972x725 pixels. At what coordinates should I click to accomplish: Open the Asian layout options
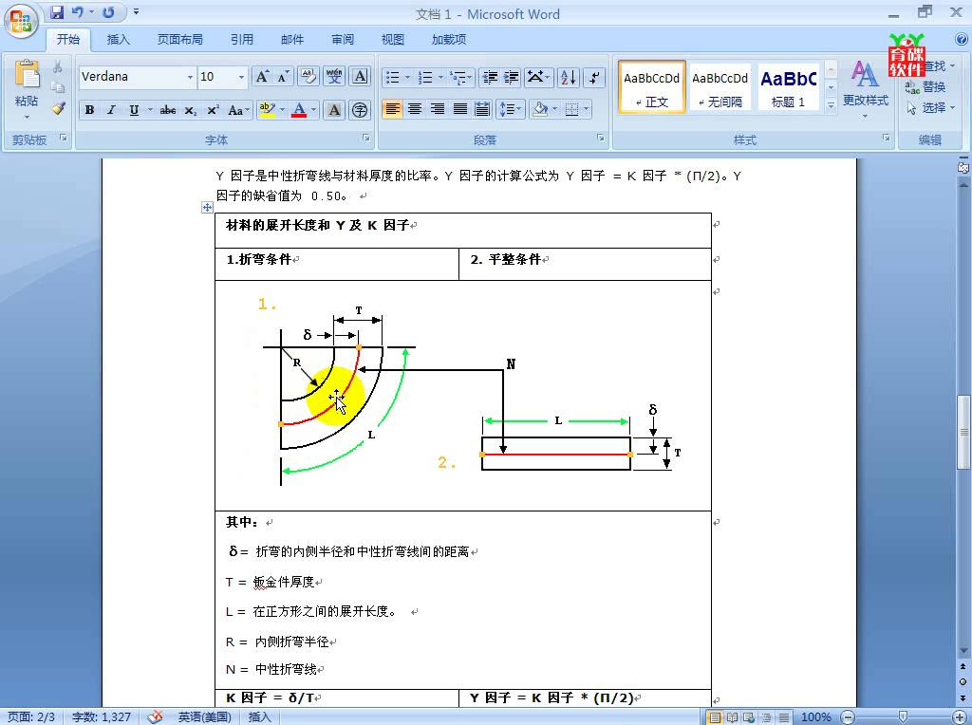538,78
